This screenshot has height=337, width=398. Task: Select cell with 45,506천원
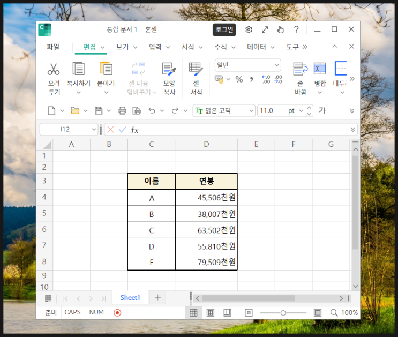pos(206,198)
